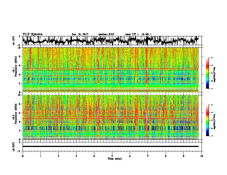Click the ch.1 waveform "5" volt tick label
The image size is (227, 175).
20,36
